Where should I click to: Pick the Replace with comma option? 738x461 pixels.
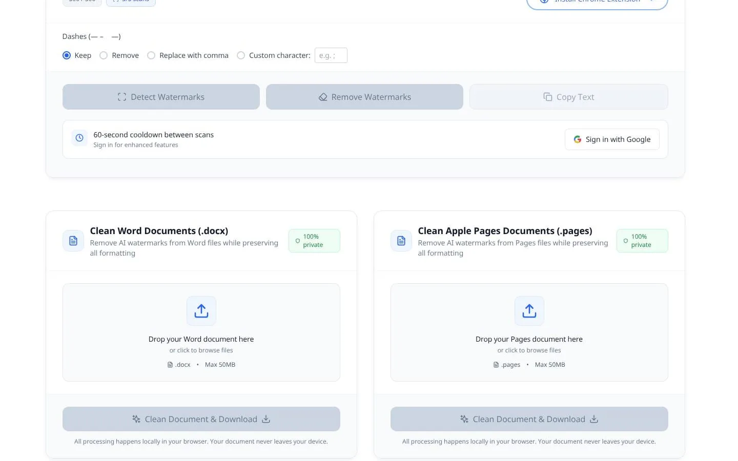point(151,55)
